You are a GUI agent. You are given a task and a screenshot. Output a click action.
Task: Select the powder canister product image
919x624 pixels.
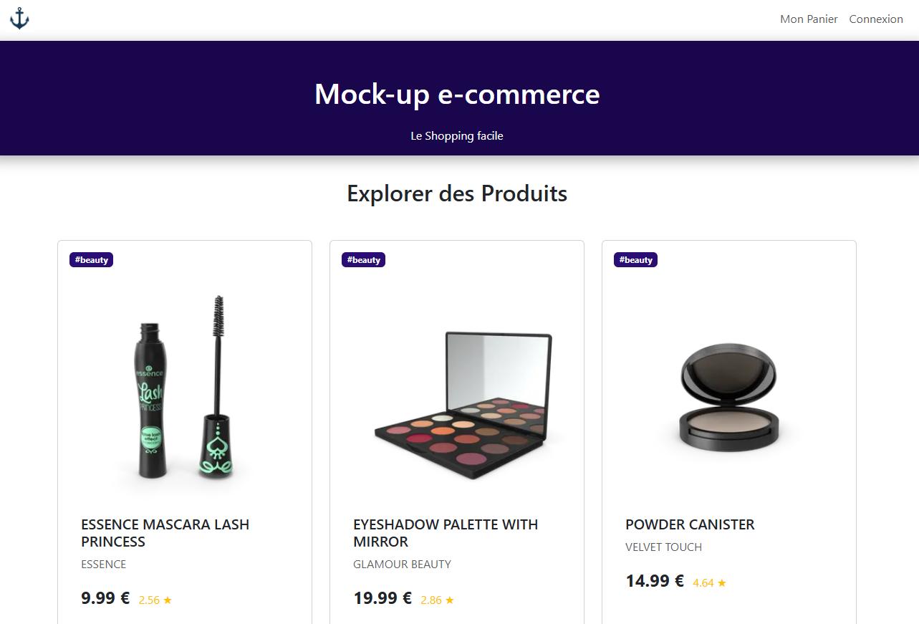tap(728, 396)
